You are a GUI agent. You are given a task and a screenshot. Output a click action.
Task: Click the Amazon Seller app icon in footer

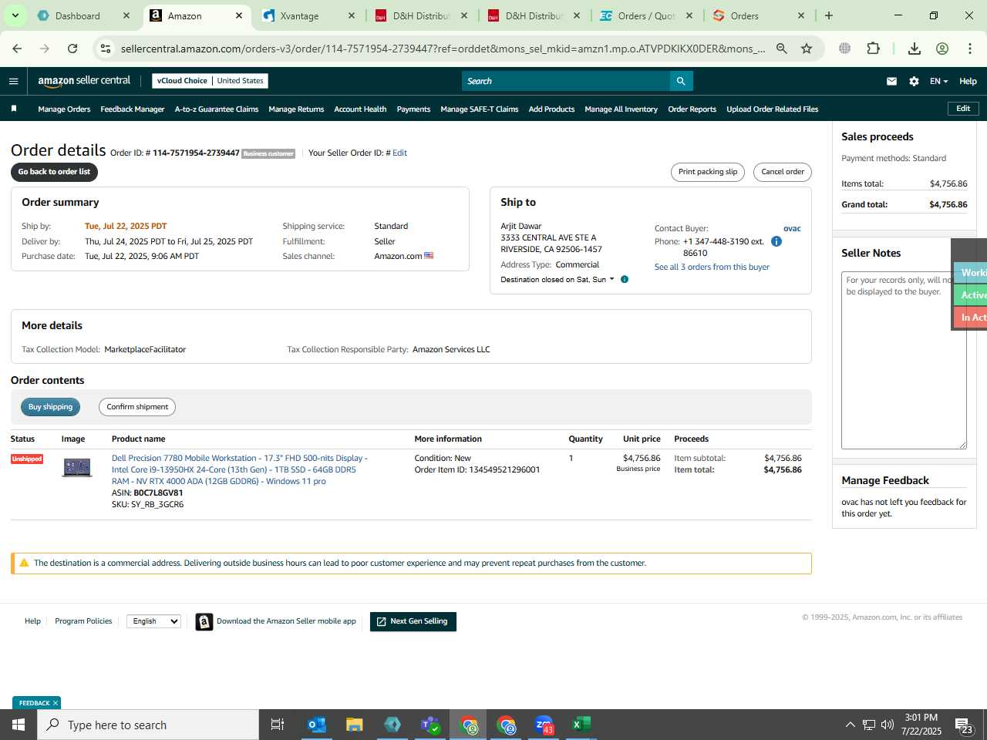[x=204, y=621]
